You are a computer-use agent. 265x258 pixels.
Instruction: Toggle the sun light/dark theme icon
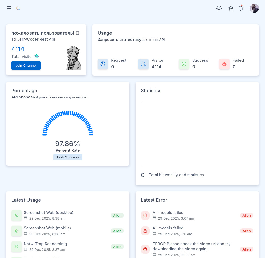click(x=219, y=8)
